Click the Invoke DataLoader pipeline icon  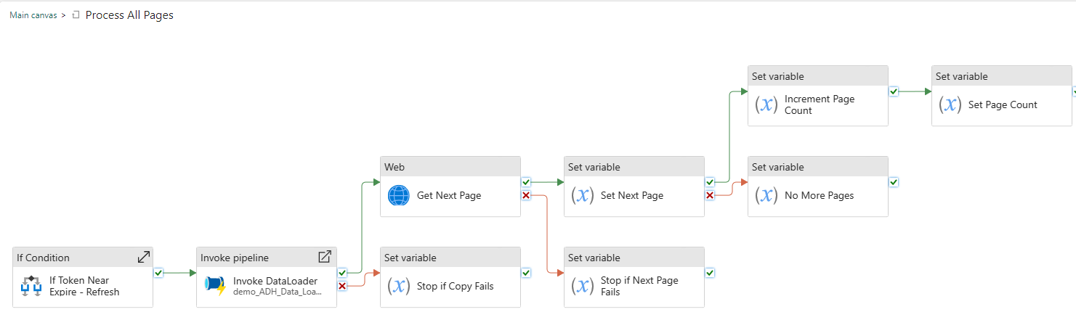215,286
